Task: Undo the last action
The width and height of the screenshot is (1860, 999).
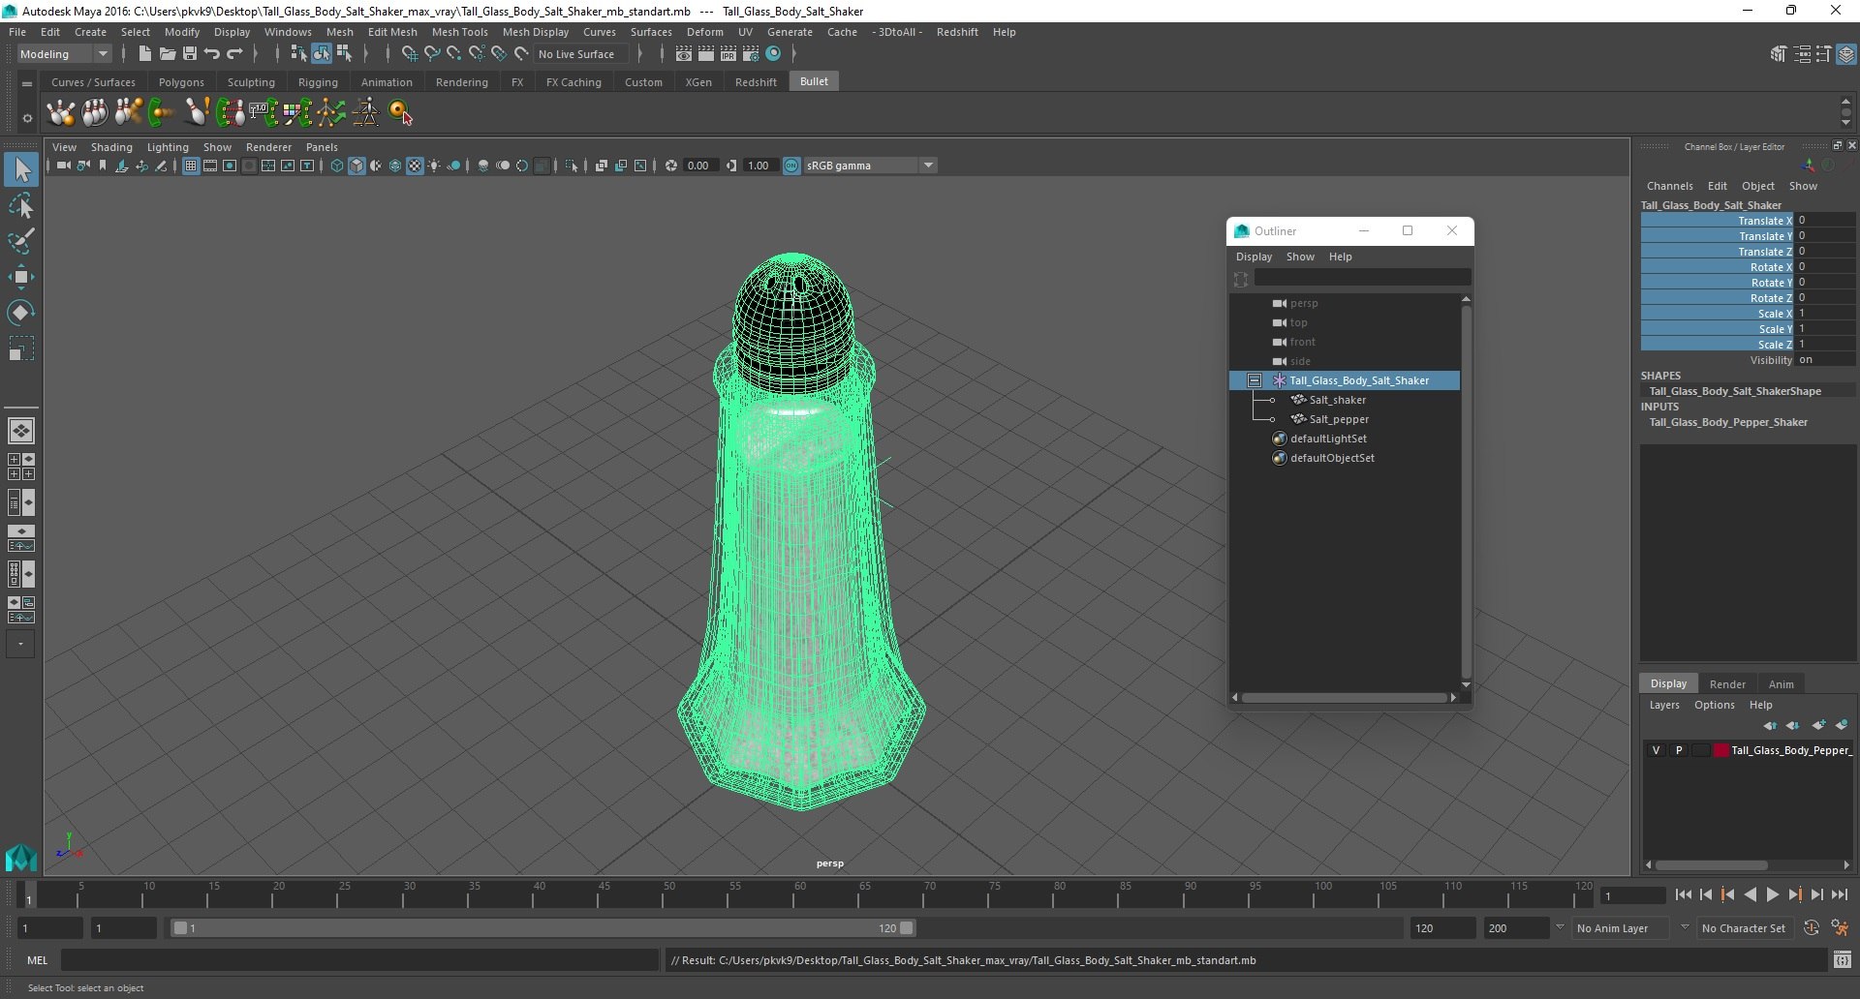Action: [x=212, y=54]
